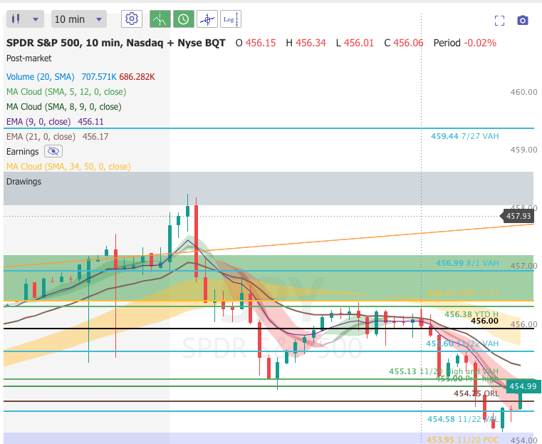This screenshot has width=542, height=444.
Task: Enter fullscreen chart mode
Action: click(499, 21)
